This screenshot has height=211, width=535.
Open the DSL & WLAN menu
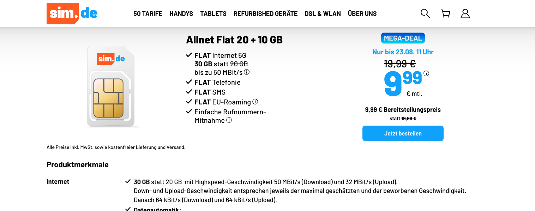[323, 14]
